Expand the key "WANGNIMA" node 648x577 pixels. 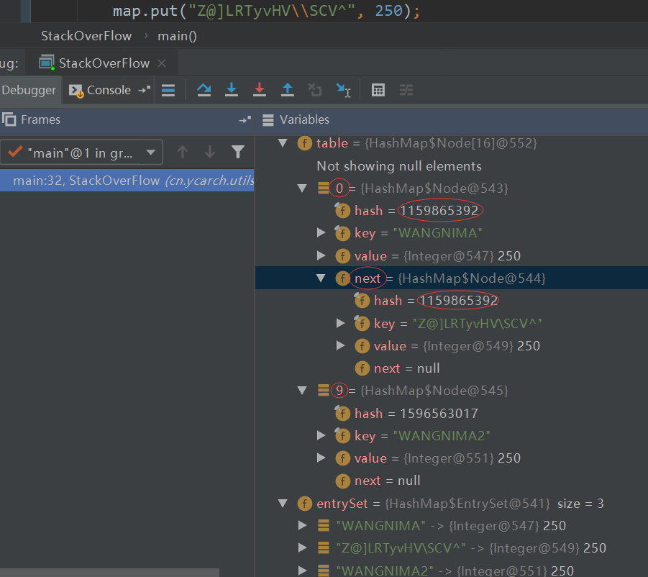coord(321,233)
